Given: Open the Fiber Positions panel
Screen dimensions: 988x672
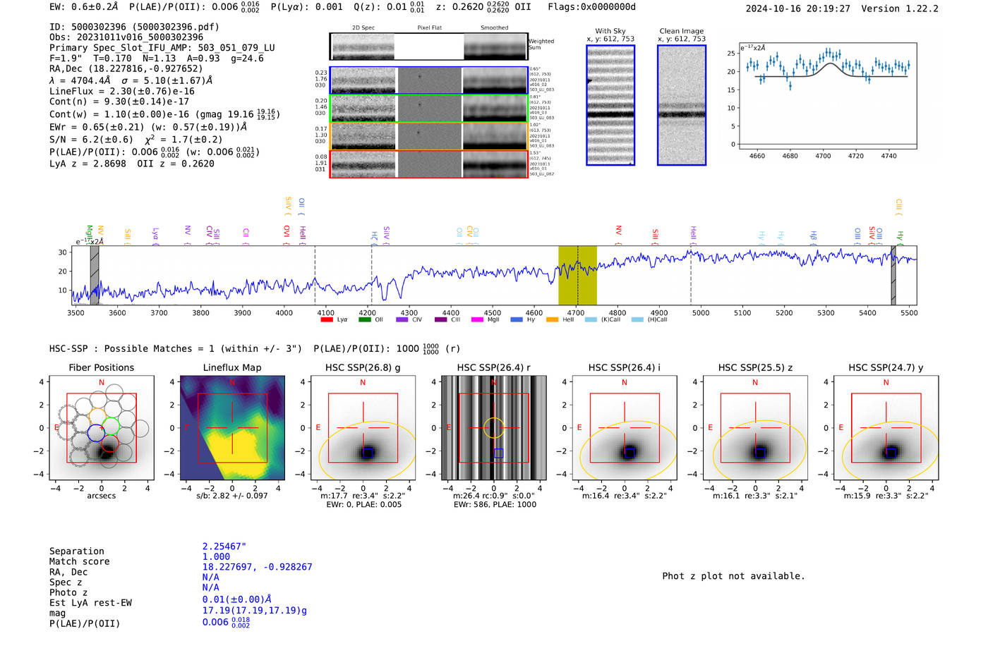Looking at the screenshot, I should [102, 428].
